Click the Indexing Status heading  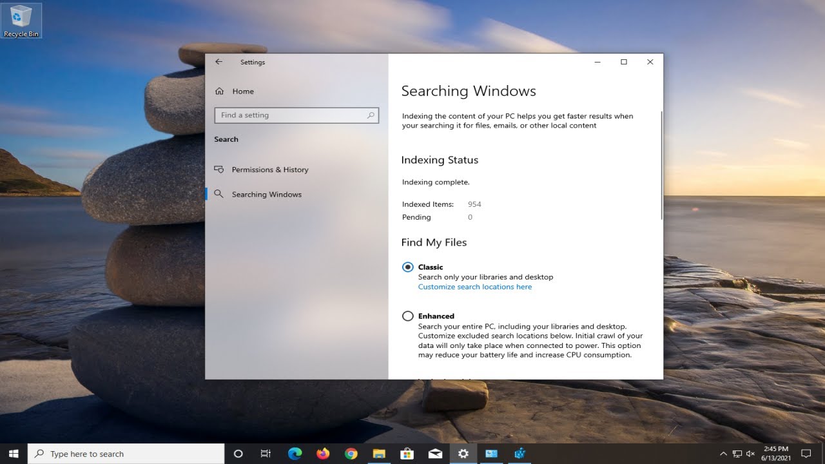click(x=440, y=160)
